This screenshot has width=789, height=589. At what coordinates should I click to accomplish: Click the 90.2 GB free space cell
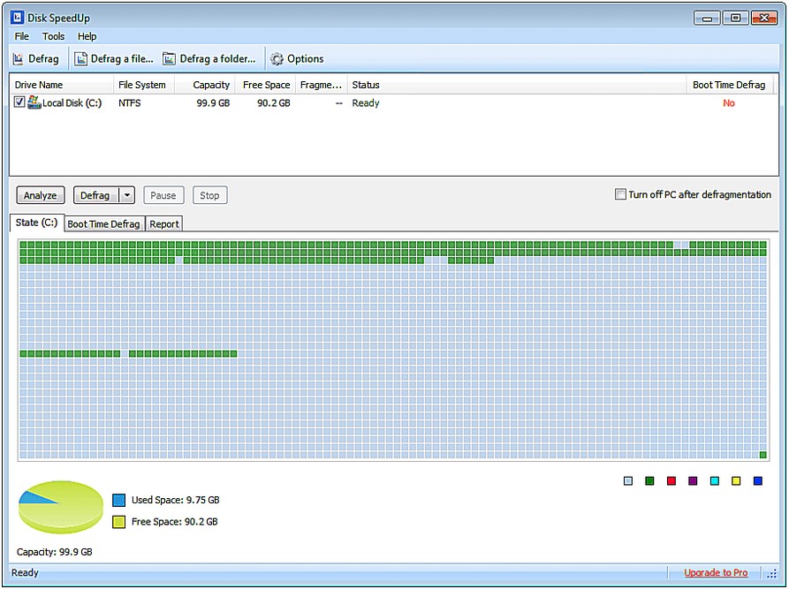(x=274, y=103)
